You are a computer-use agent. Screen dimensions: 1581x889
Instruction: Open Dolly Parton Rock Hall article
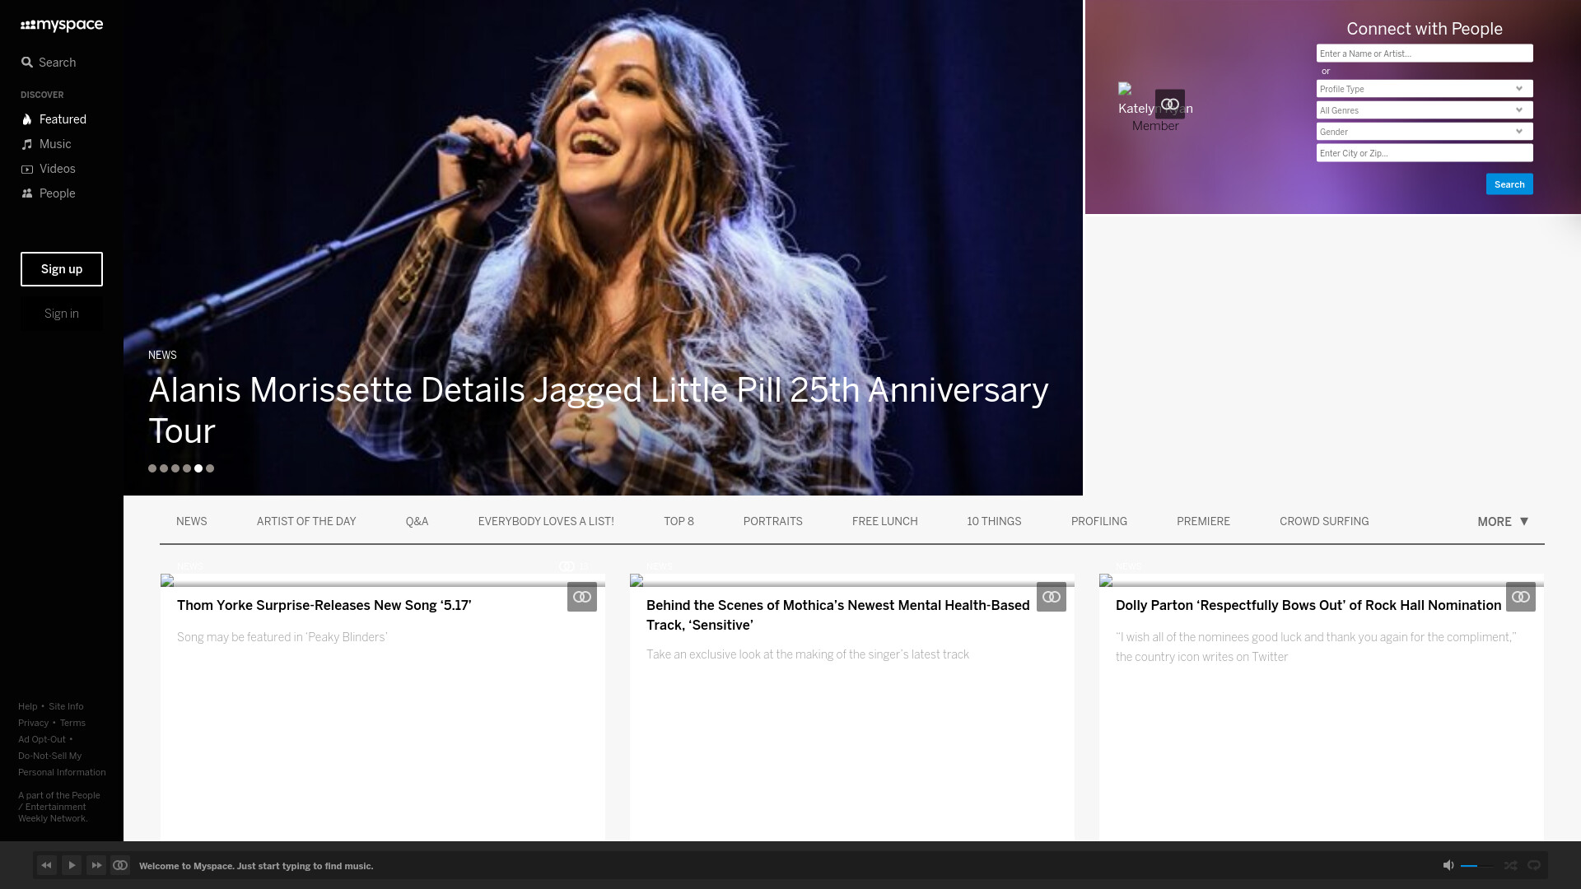tap(1308, 606)
